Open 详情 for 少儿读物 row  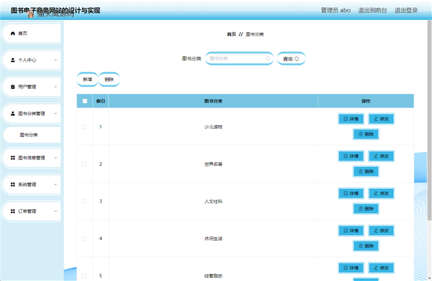(x=351, y=119)
